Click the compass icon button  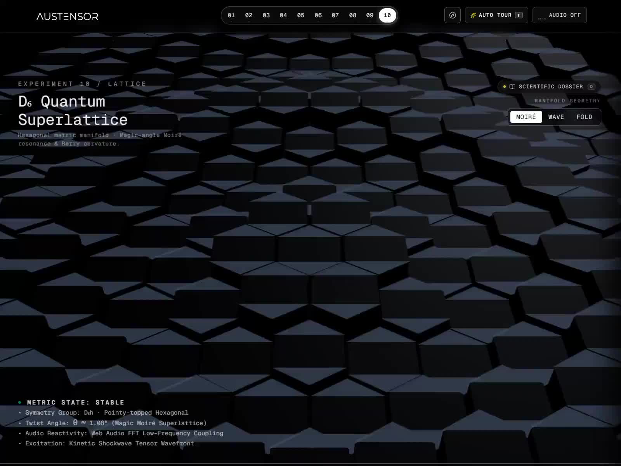(x=453, y=15)
